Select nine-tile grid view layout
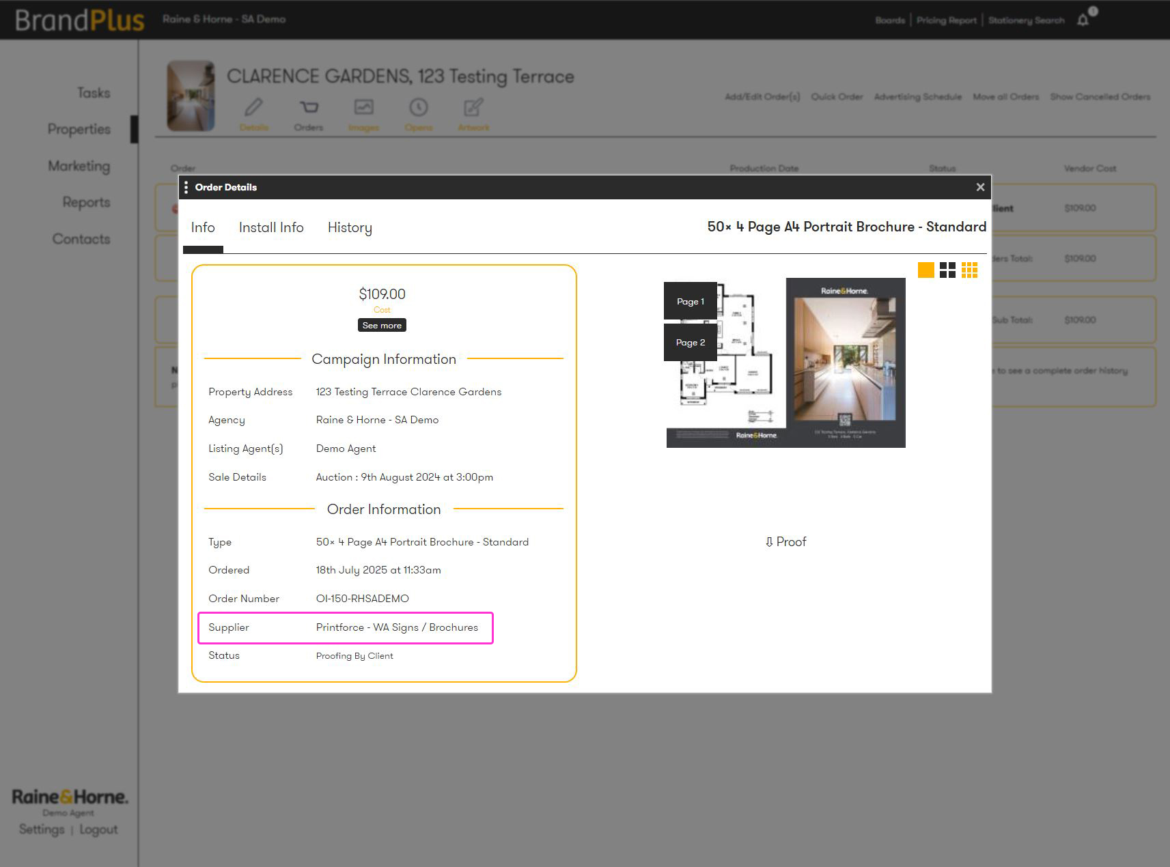This screenshot has height=867, width=1170. tap(969, 270)
